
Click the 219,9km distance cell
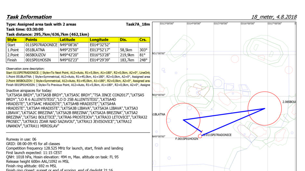point(127,55)
